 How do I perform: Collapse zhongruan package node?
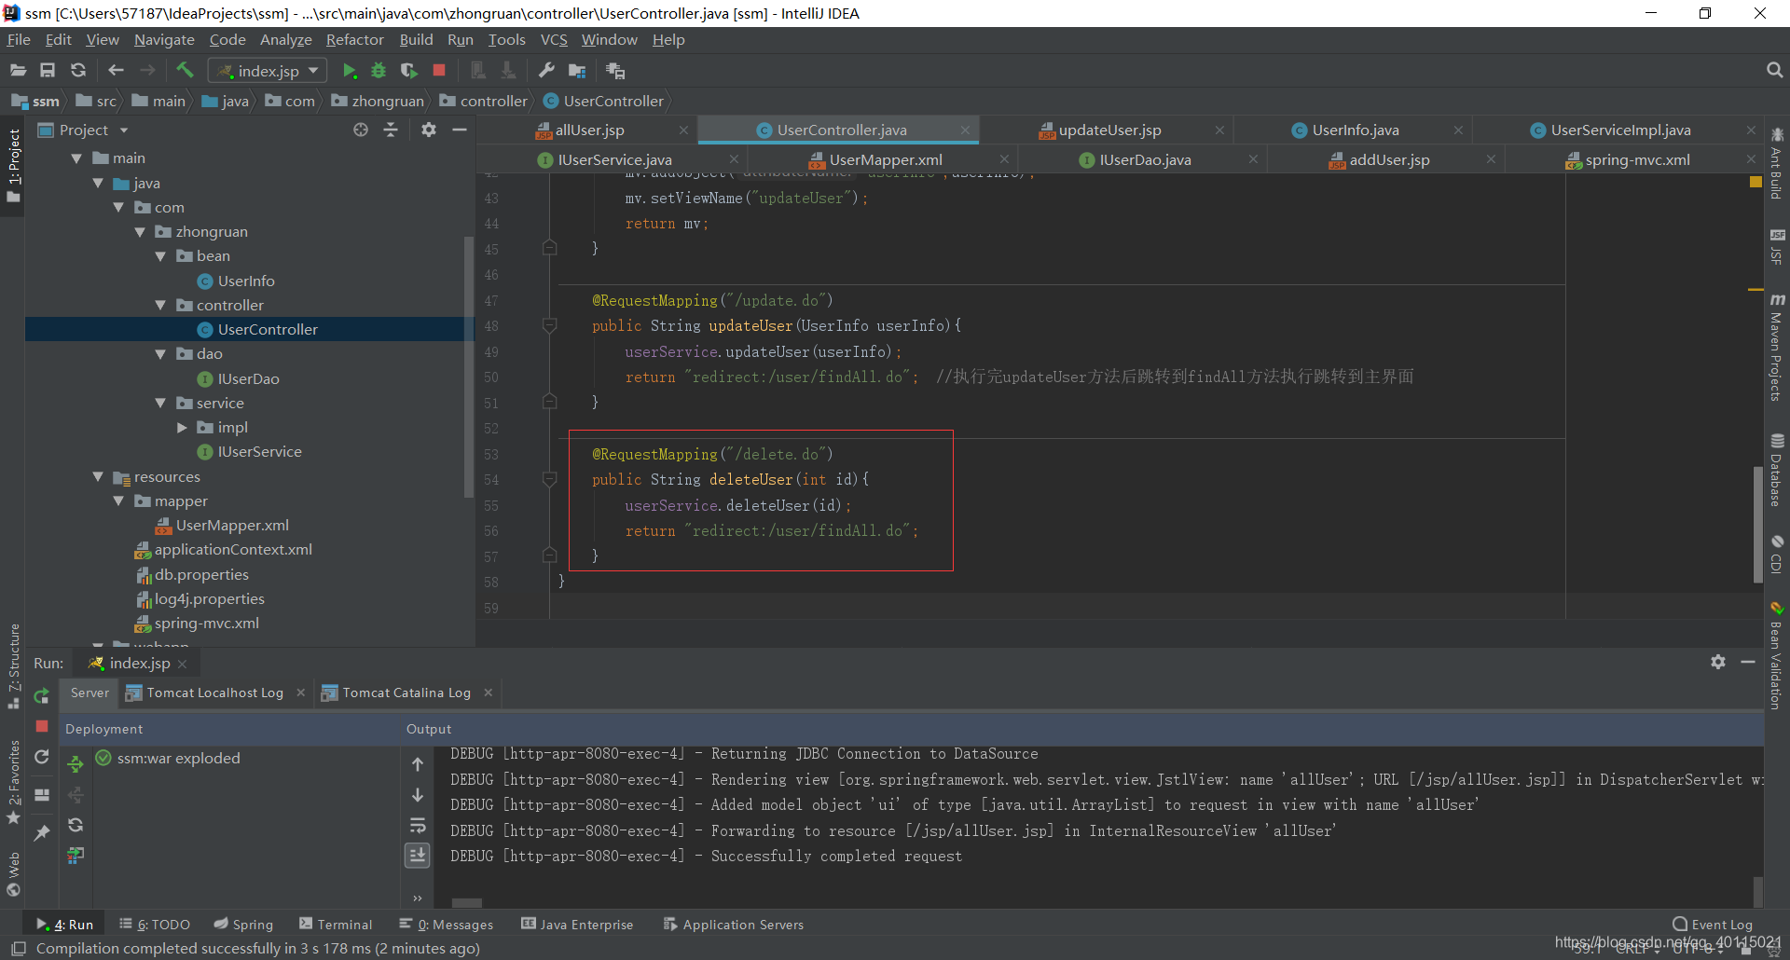pos(140,232)
